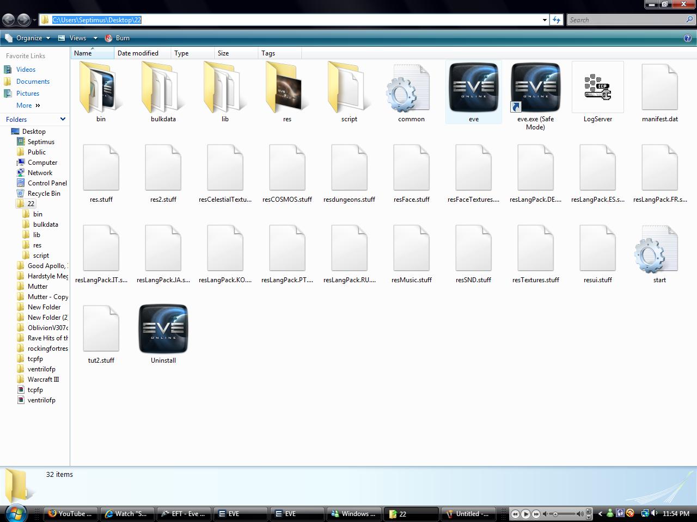Click the media player Play button
The height and width of the screenshot is (522, 697).
(525, 513)
